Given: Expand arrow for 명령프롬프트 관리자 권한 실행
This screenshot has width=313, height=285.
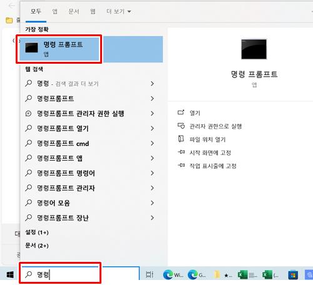Looking at the screenshot, I should pyautogui.click(x=152, y=113).
